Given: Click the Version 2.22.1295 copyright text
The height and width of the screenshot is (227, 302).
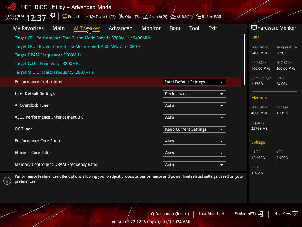Looking at the screenshot, I should 151,222.
